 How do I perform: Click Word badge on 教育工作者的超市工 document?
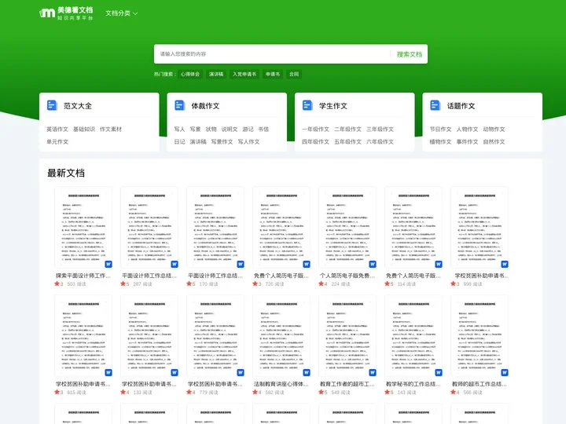tap(373, 372)
